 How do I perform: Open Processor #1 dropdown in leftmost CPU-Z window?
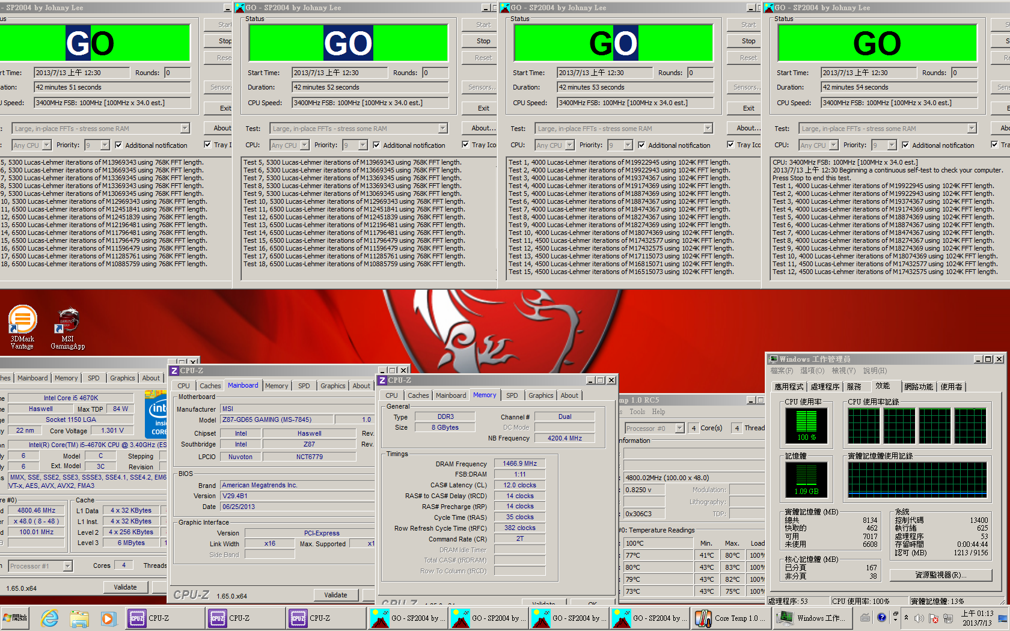pos(67,565)
